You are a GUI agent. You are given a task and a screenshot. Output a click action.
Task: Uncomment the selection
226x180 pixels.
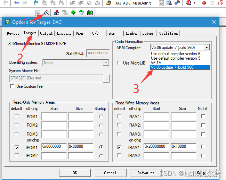pyautogui.click(x=98, y=3)
